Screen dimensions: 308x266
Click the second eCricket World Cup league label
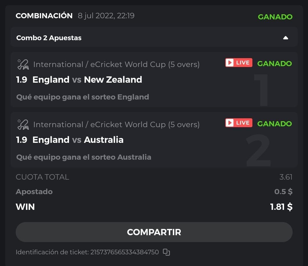tap(116, 125)
